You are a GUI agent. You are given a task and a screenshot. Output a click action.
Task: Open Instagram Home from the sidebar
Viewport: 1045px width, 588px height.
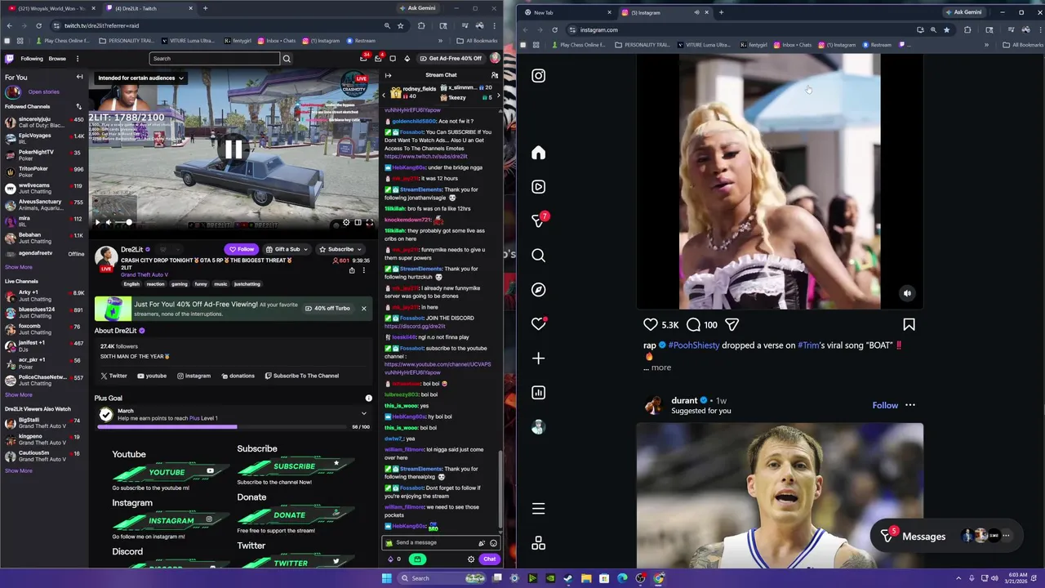(538, 153)
